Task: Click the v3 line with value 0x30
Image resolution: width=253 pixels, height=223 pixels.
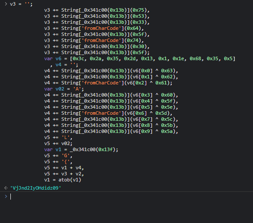Action: pyautogui.click(x=97, y=46)
